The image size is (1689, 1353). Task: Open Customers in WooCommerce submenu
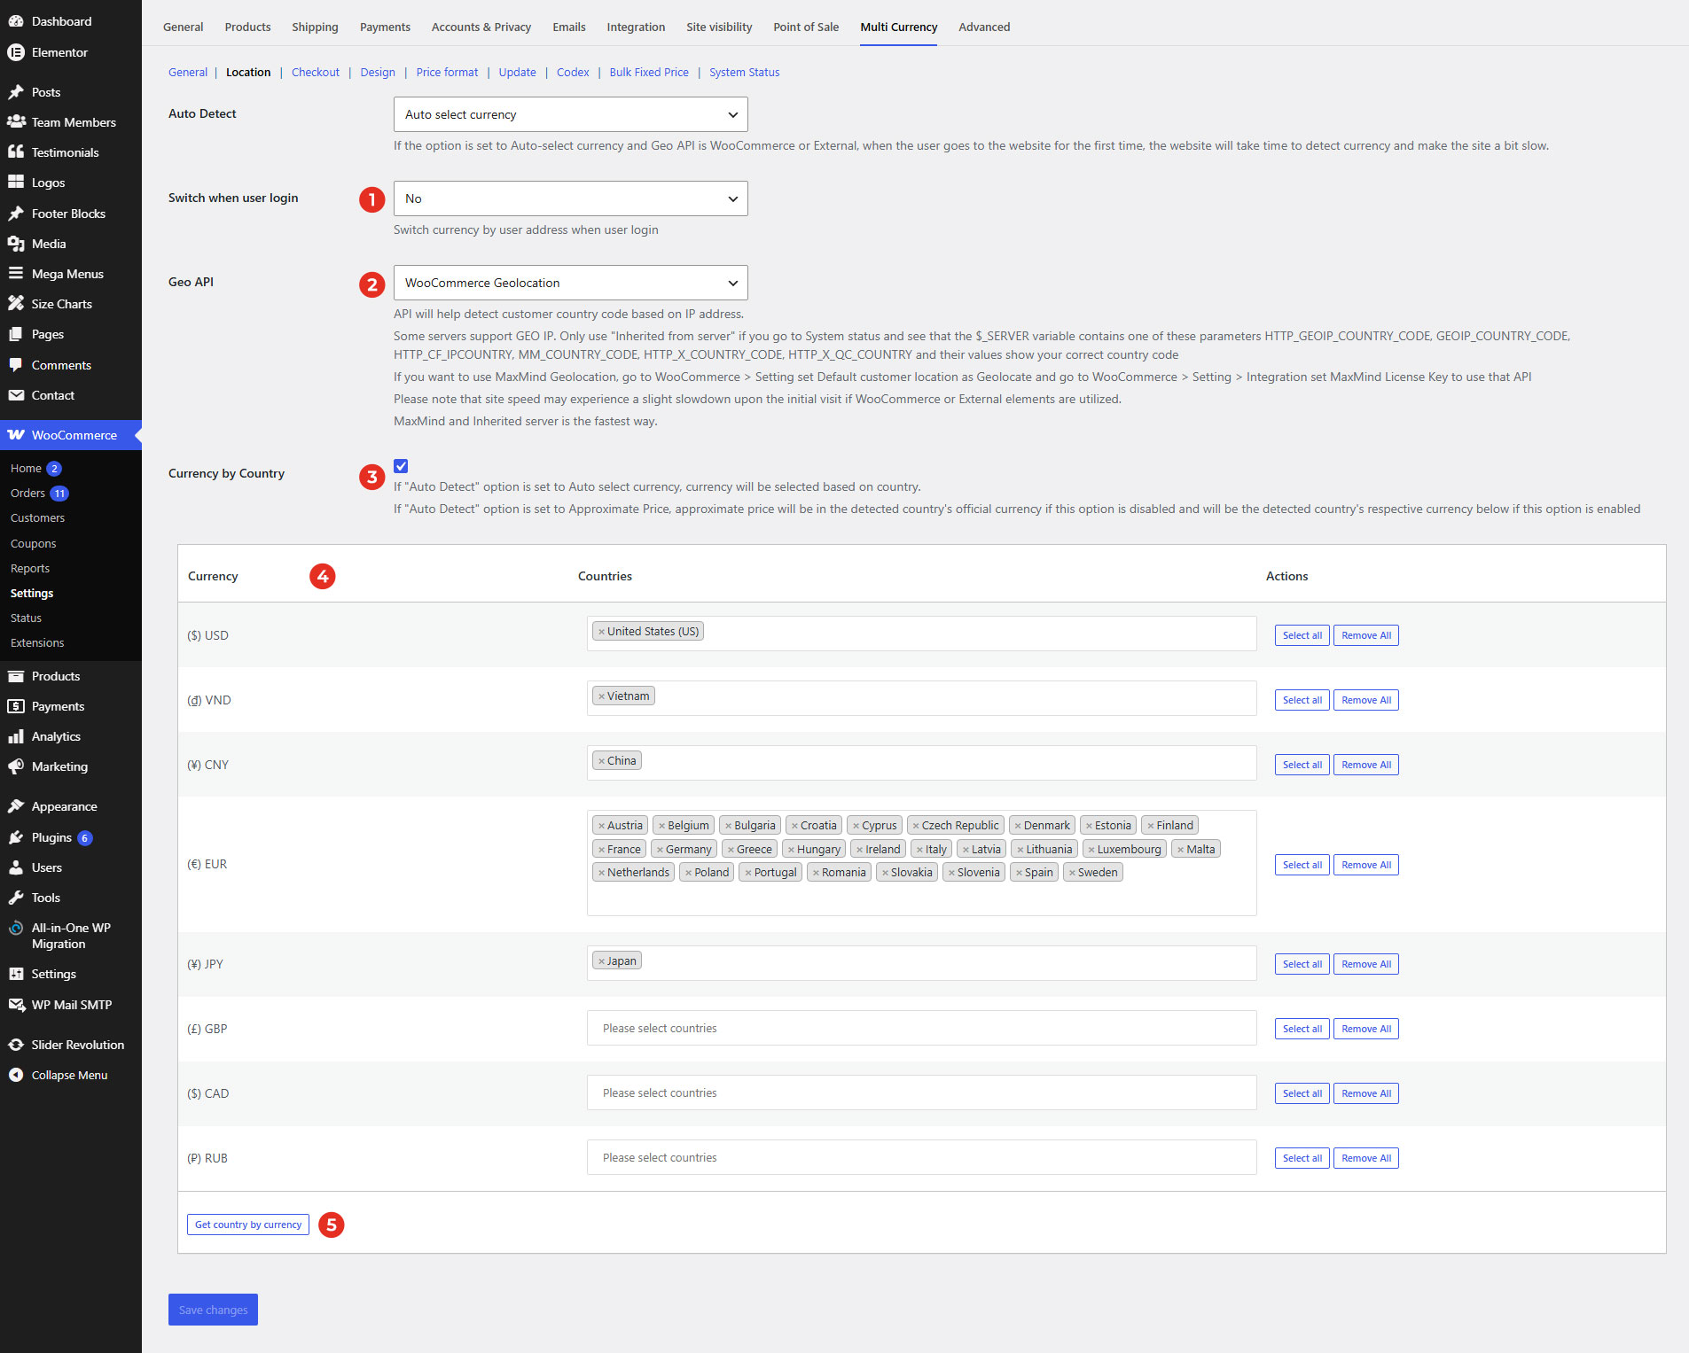[x=37, y=518]
